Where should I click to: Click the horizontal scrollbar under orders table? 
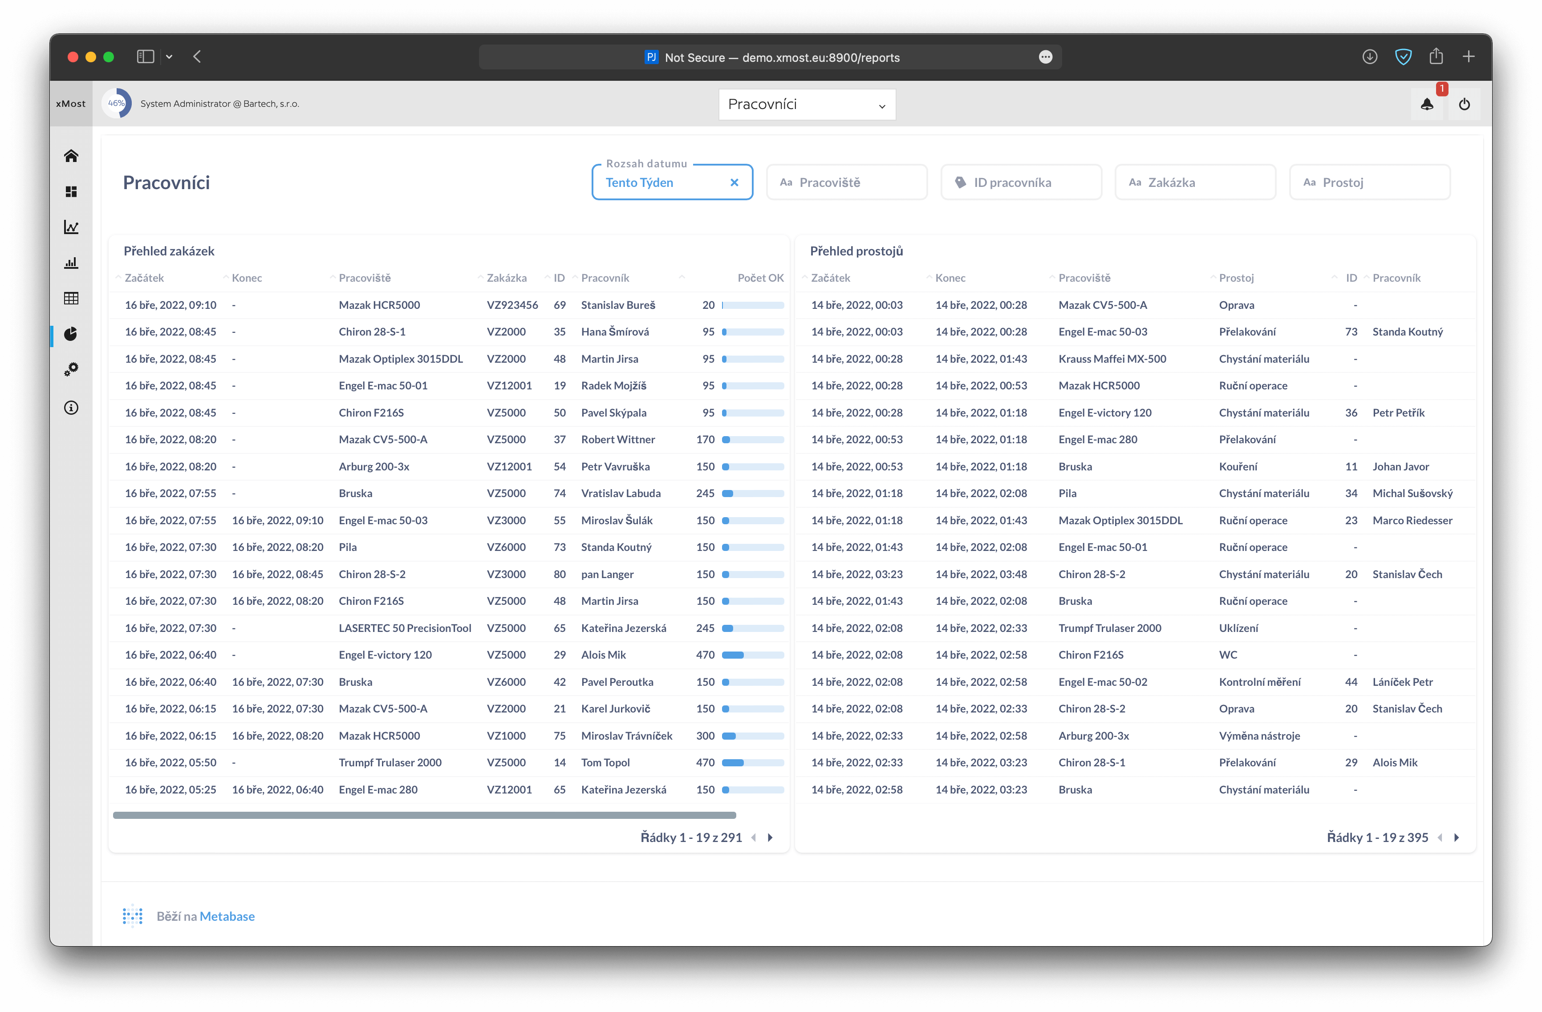click(424, 815)
